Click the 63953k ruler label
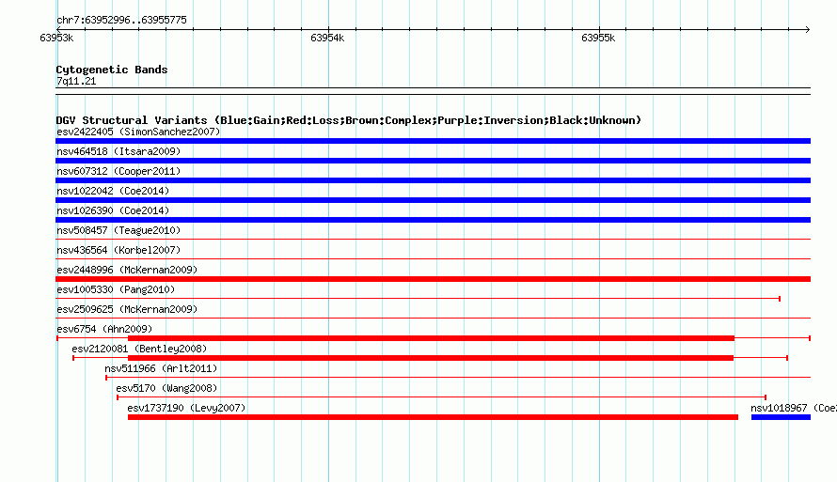This screenshot has height=482, width=837. (56, 38)
